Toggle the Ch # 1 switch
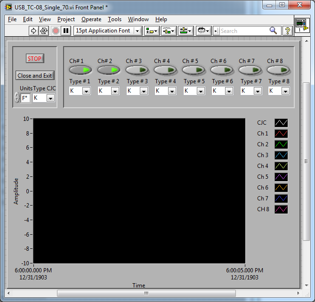 pyautogui.click(x=81, y=70)
